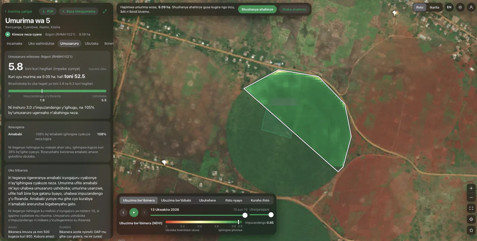Click the 'Ibigori (RHMH1521)' crop label
477x241 pixels.
tap(61, 34)
